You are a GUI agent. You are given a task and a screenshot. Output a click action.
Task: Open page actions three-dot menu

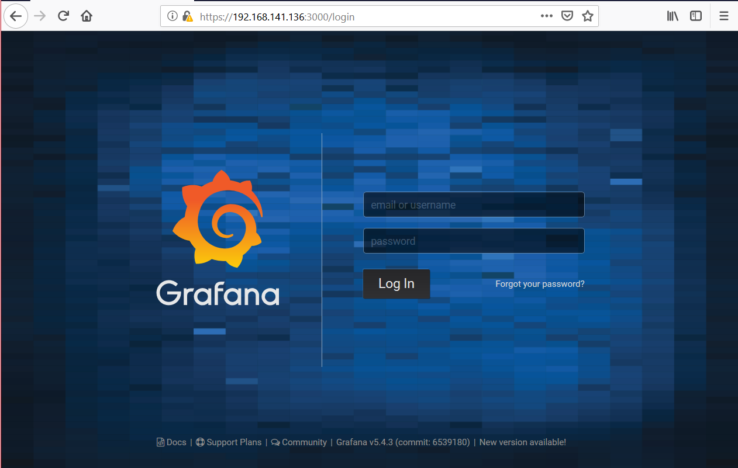pos(547,16)
